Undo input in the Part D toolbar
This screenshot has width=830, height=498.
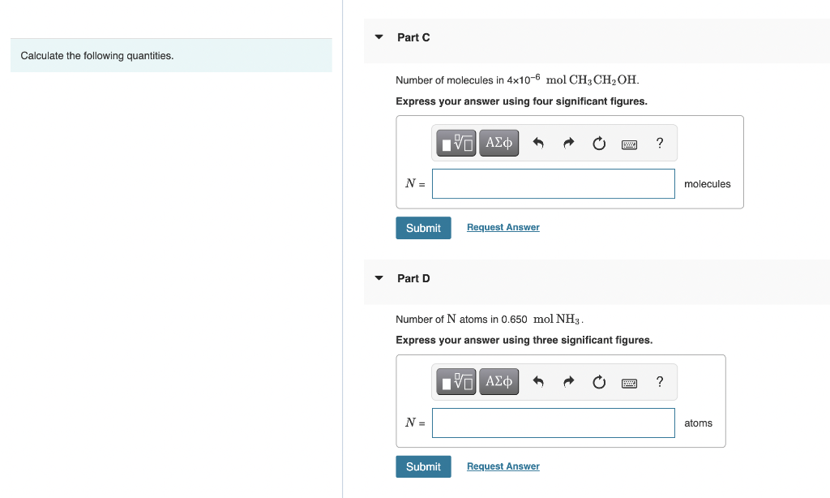click(x=537, y=381)
